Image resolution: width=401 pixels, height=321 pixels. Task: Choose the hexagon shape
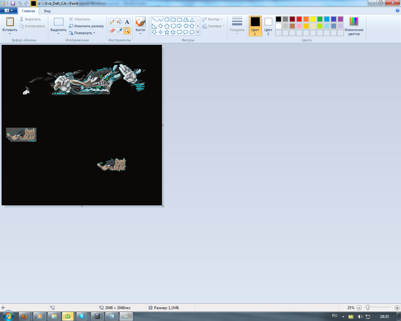pos(173,26)
